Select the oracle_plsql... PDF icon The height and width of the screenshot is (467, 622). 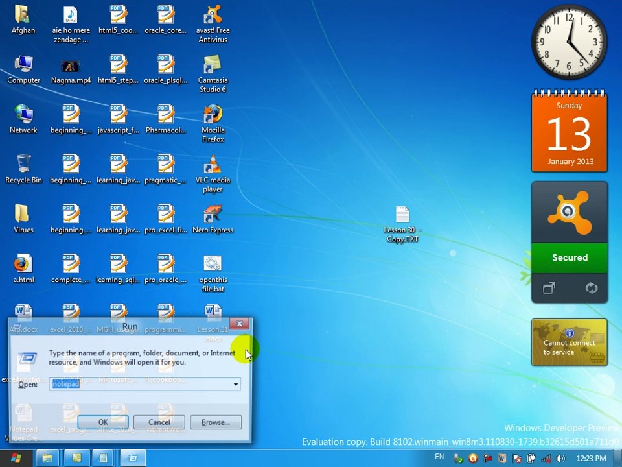pyautogui.click(x=165, y=69)
